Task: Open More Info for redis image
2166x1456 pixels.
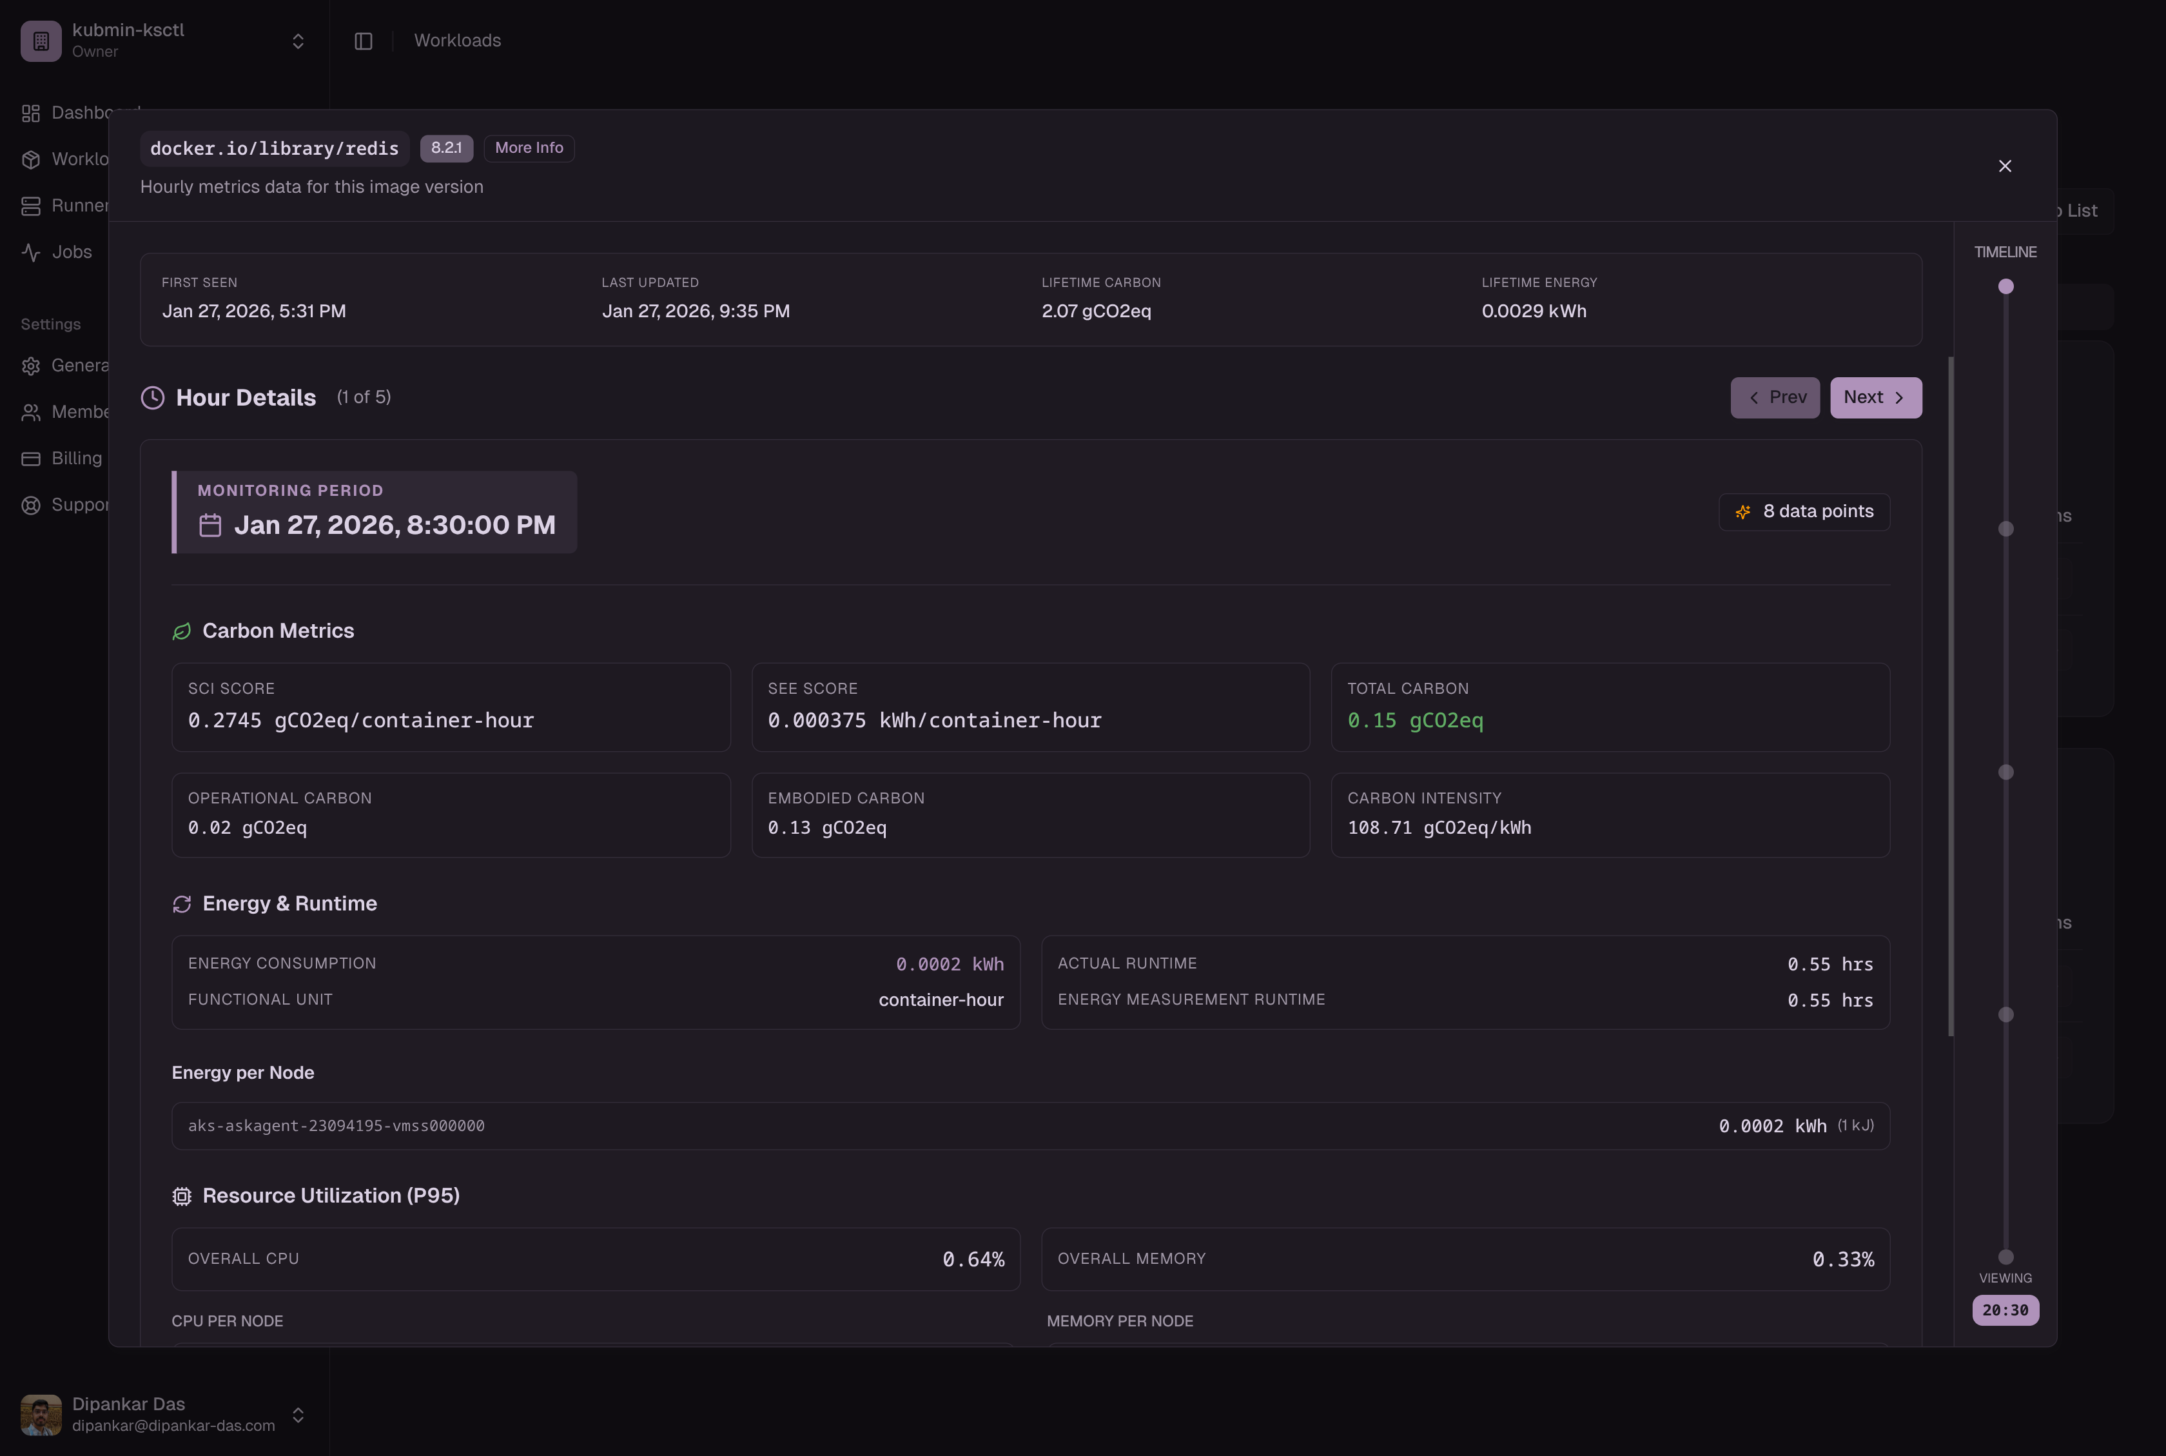Action: pyautogui.click(x=528, y=148)
